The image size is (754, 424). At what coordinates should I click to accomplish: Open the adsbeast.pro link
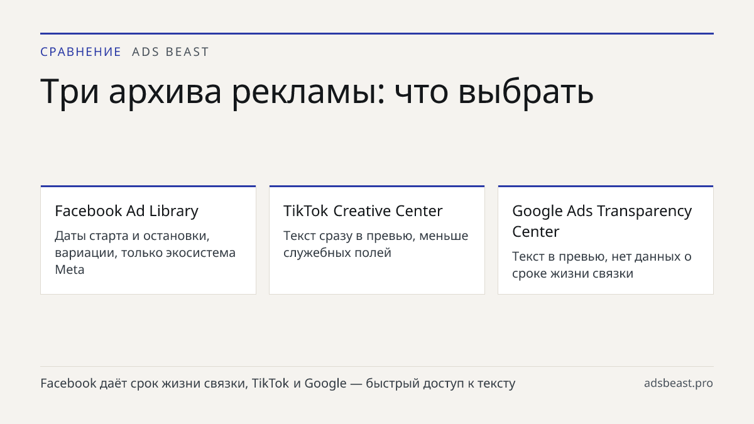coord(678,383)
